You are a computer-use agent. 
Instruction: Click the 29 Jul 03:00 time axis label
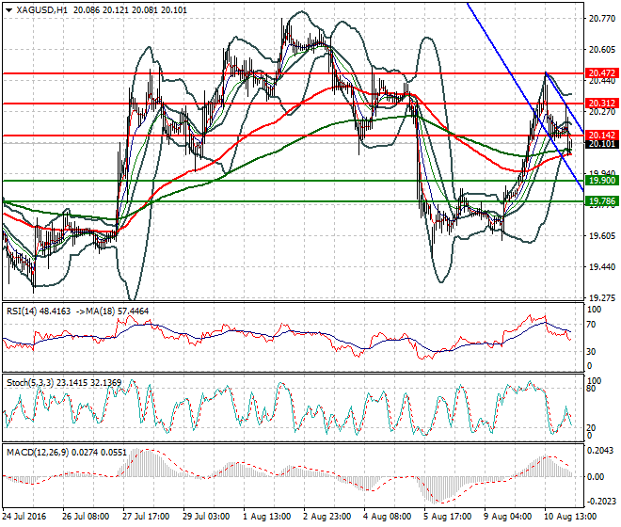[x=206, y=517]
